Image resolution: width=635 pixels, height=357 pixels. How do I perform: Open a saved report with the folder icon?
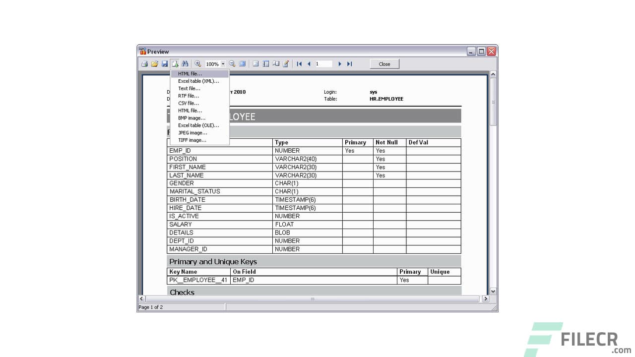click(154, 63)
